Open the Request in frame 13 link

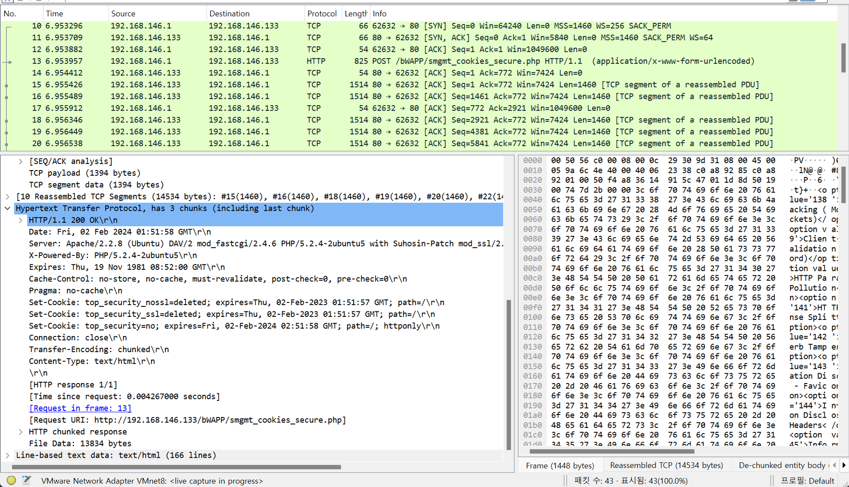80,408
